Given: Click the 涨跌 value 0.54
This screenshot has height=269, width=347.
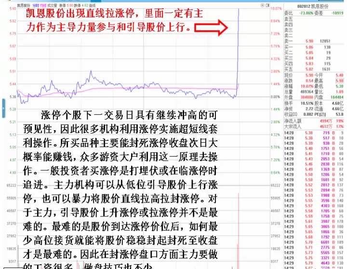Looking at the screenshot, I should coord(309,81).
